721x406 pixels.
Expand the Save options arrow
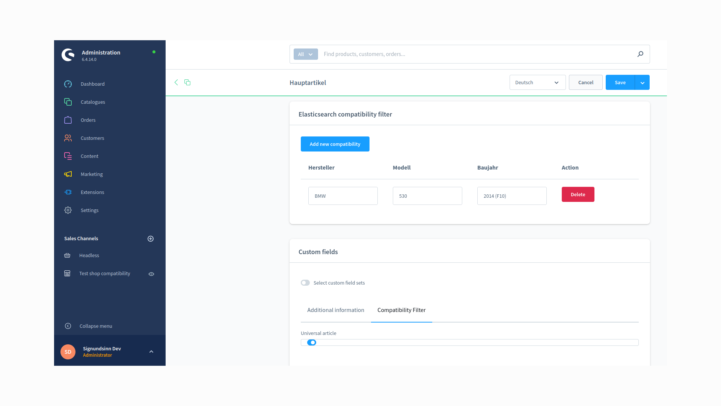coord(642,82)
